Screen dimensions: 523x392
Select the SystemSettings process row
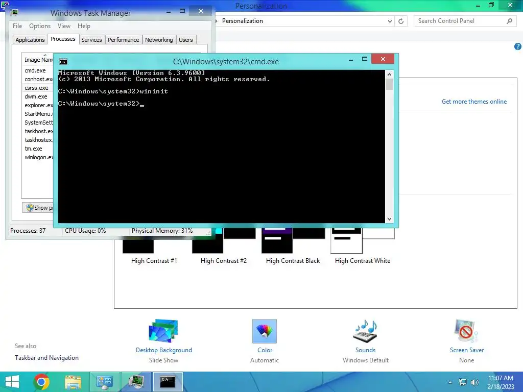pos(38,122)
